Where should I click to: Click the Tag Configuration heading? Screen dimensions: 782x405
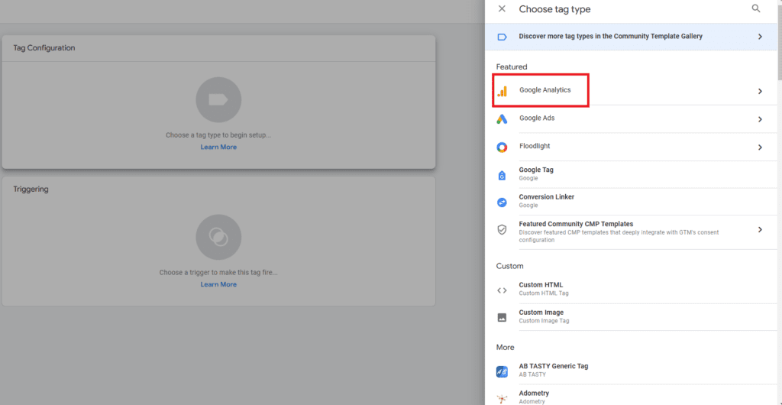(44, 48)
